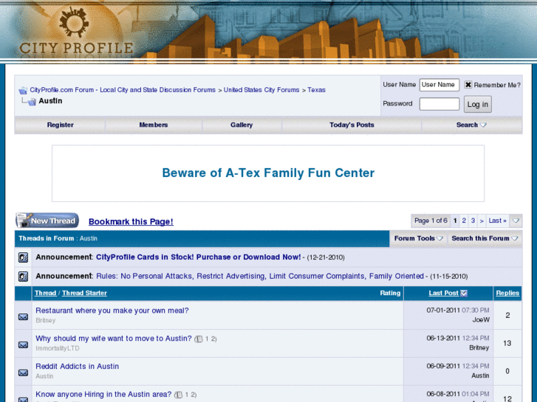Click the Page 1 of 6 label
537x402 pixels.
tap(431, 221)
